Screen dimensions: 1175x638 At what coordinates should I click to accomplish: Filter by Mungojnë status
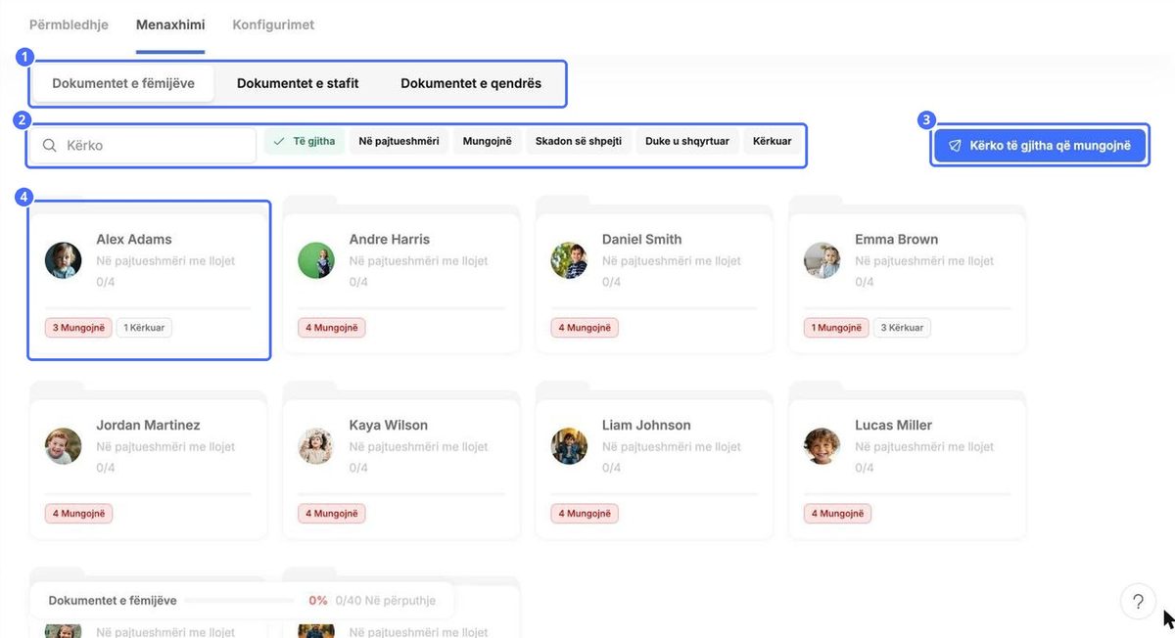[x=487, y=142]
